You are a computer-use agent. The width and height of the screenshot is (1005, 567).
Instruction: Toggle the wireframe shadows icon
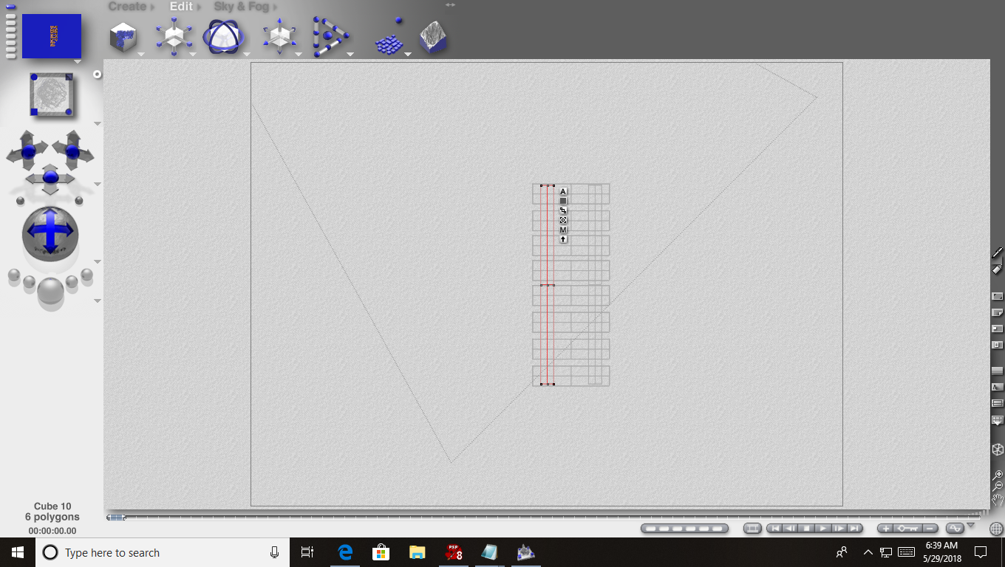(998, 387)
